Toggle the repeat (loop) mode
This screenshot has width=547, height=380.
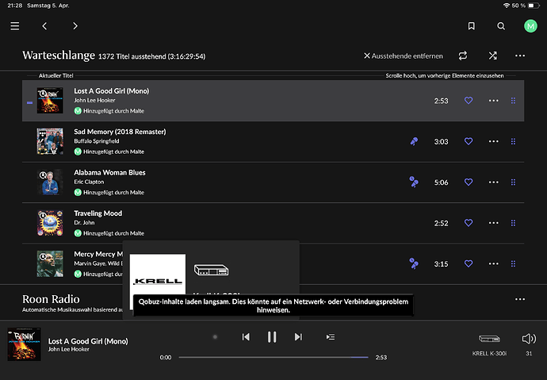click(x=463, y=56)
